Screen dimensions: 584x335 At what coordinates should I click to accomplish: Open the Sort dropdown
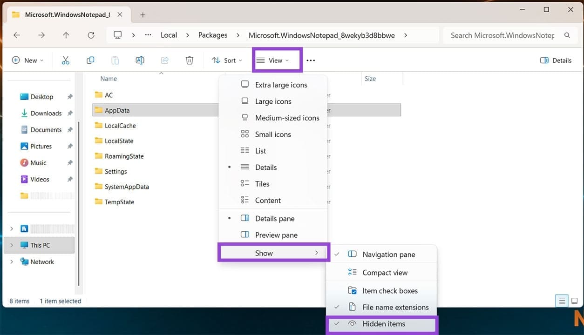(x=228, y=60)
